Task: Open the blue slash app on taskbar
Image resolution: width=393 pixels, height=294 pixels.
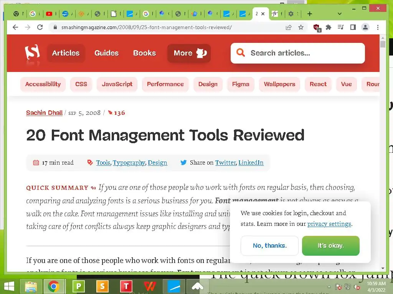Action: coord(174,286)
